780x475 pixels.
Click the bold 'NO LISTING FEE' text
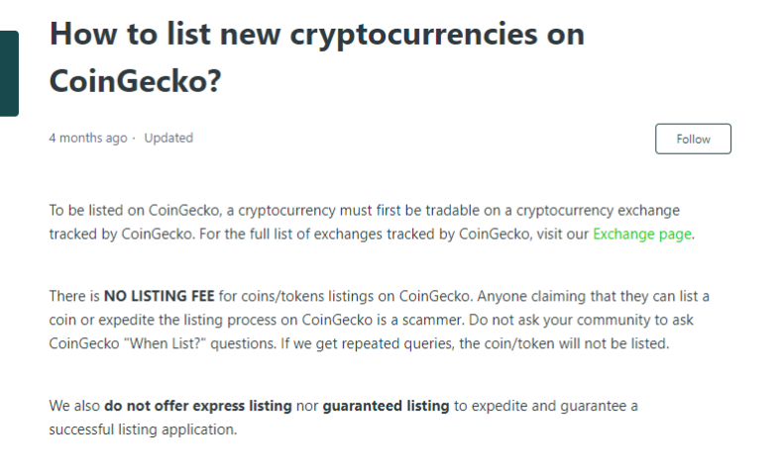(x=160, y=296)
